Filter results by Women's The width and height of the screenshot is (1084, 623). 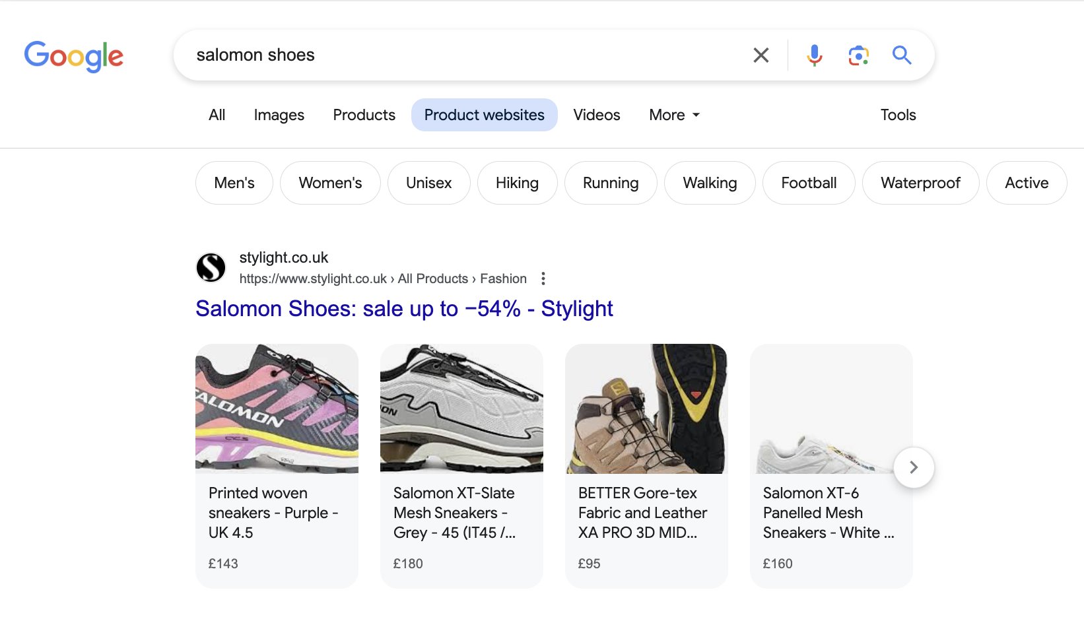(330, 183)
